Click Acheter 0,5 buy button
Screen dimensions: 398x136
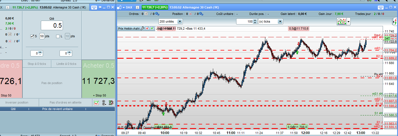pyautogui.click(x=99, y=79)
